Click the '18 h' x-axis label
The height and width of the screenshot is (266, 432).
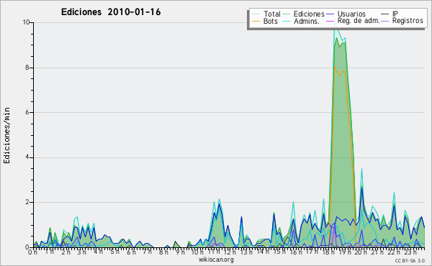[328, 252]
